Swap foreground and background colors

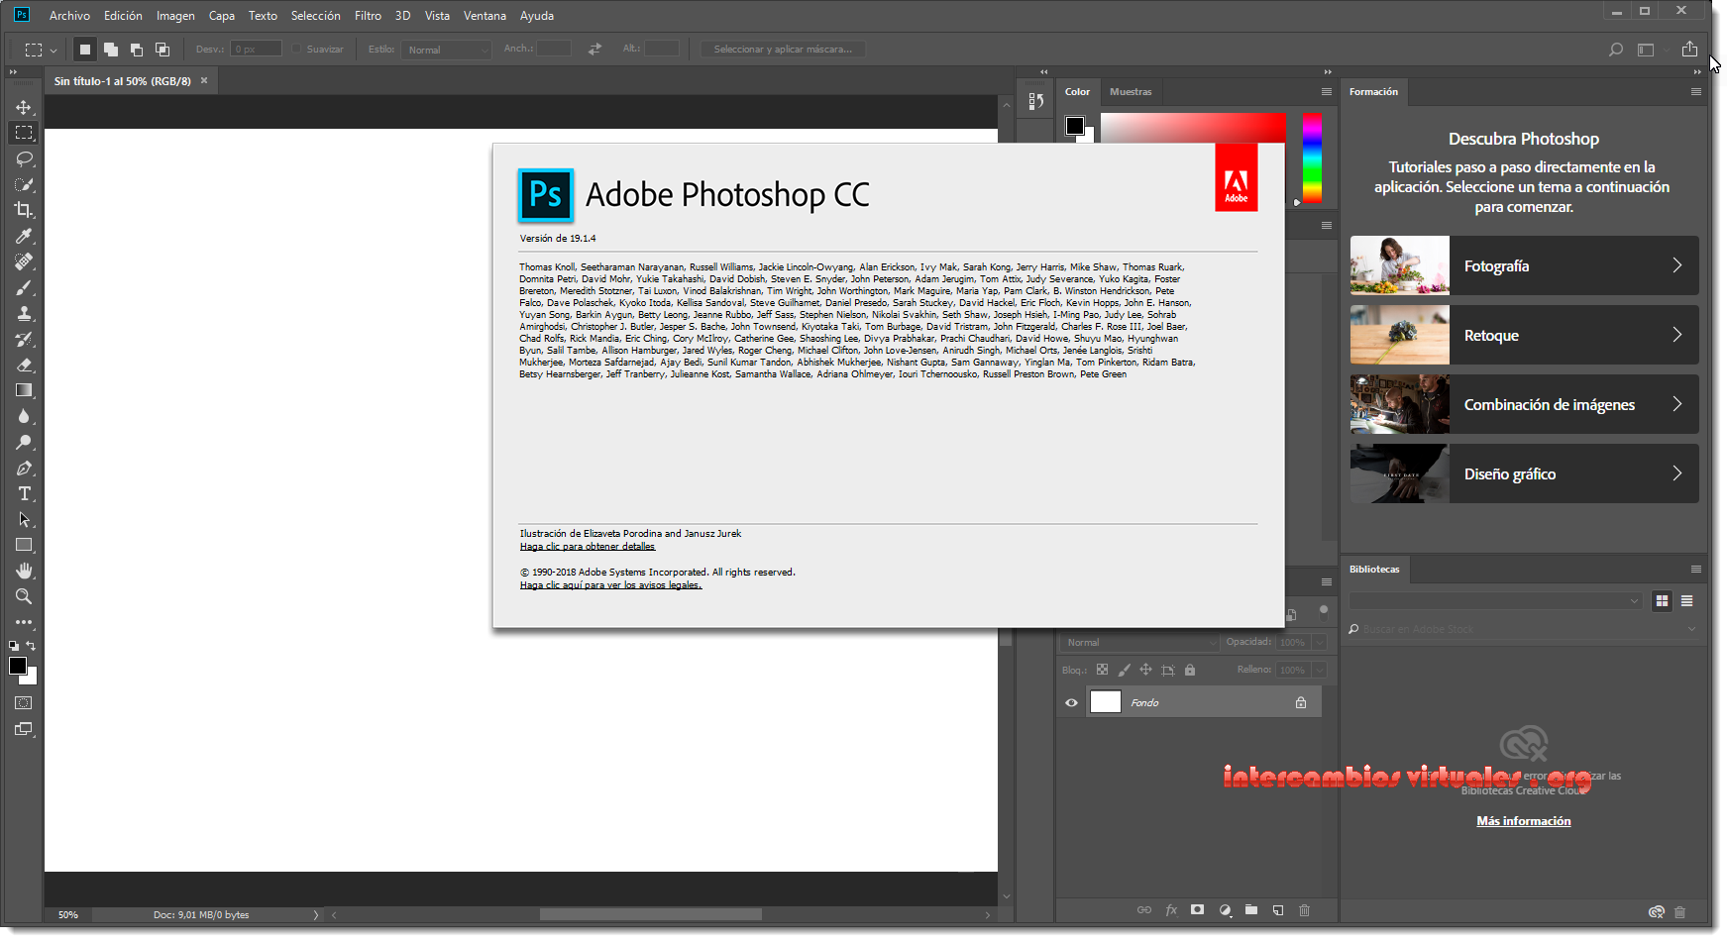click(31, 646)
